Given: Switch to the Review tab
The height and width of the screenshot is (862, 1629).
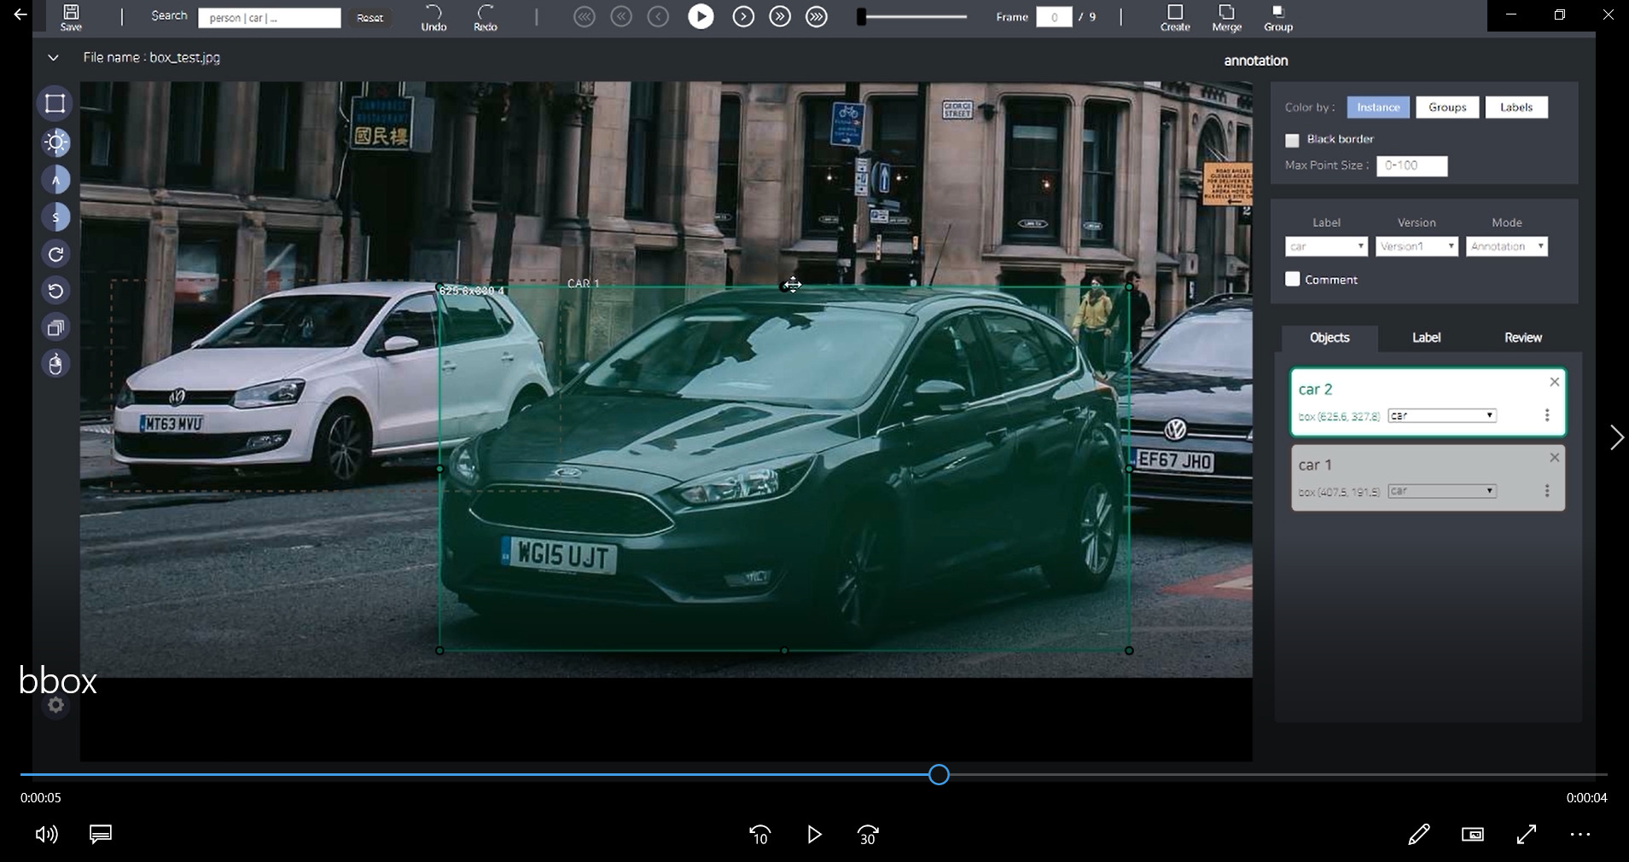Looking at the screenshot, I should [x=1522, y=338].
